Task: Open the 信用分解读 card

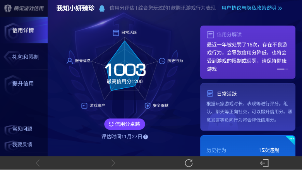Action: click(x=248, y=52)
